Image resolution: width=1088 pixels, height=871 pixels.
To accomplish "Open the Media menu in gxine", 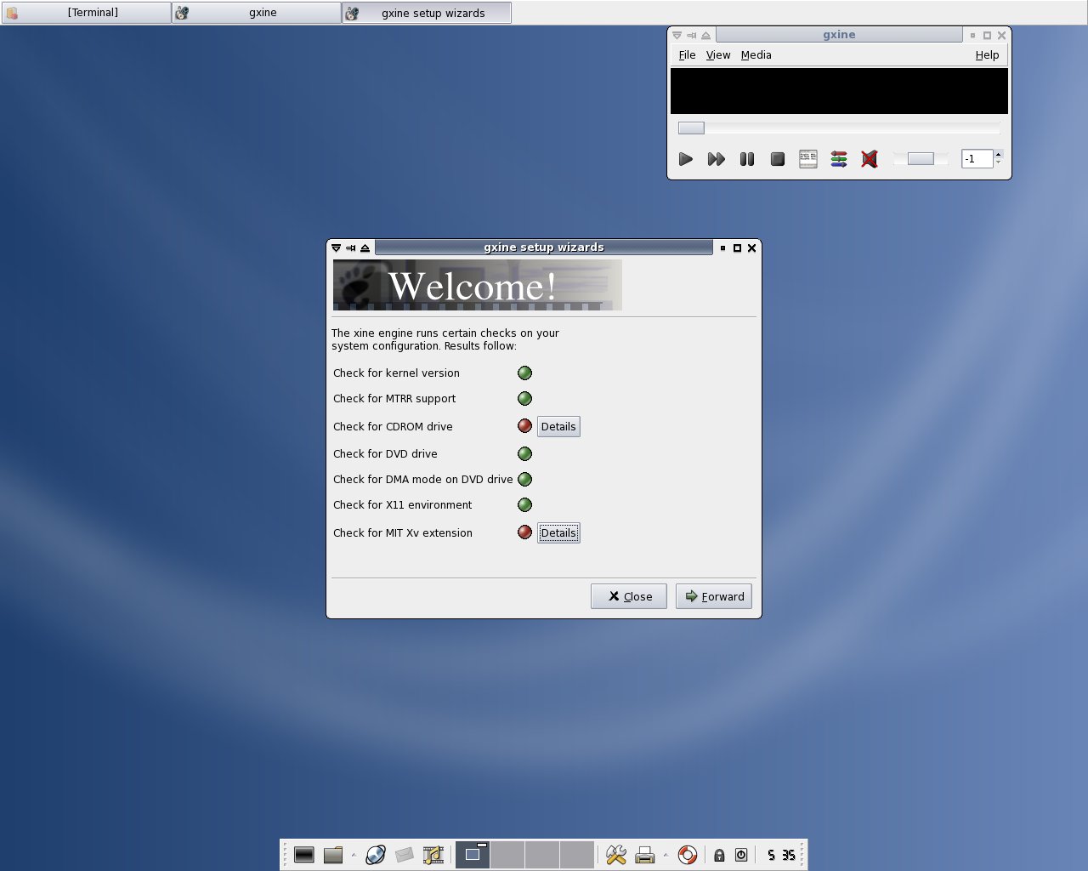I will point(756,55).
